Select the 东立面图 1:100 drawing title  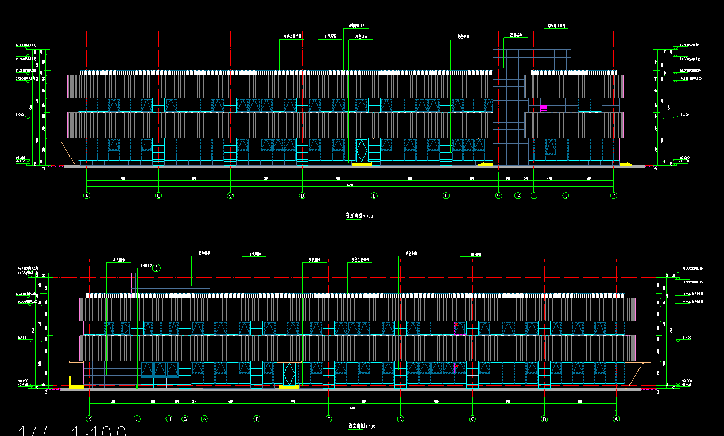359,216
